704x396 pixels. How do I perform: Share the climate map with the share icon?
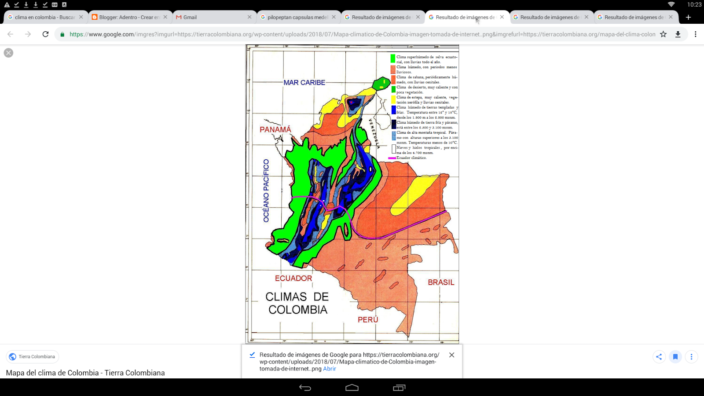tap(659, 357)
